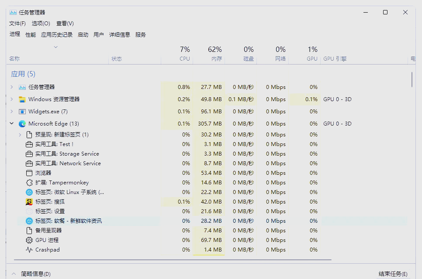This screenshot has height=279, width=422.
Task: Click the 备用呈现器 page icon
Action: pyautogui.click(x=29, y=231)
